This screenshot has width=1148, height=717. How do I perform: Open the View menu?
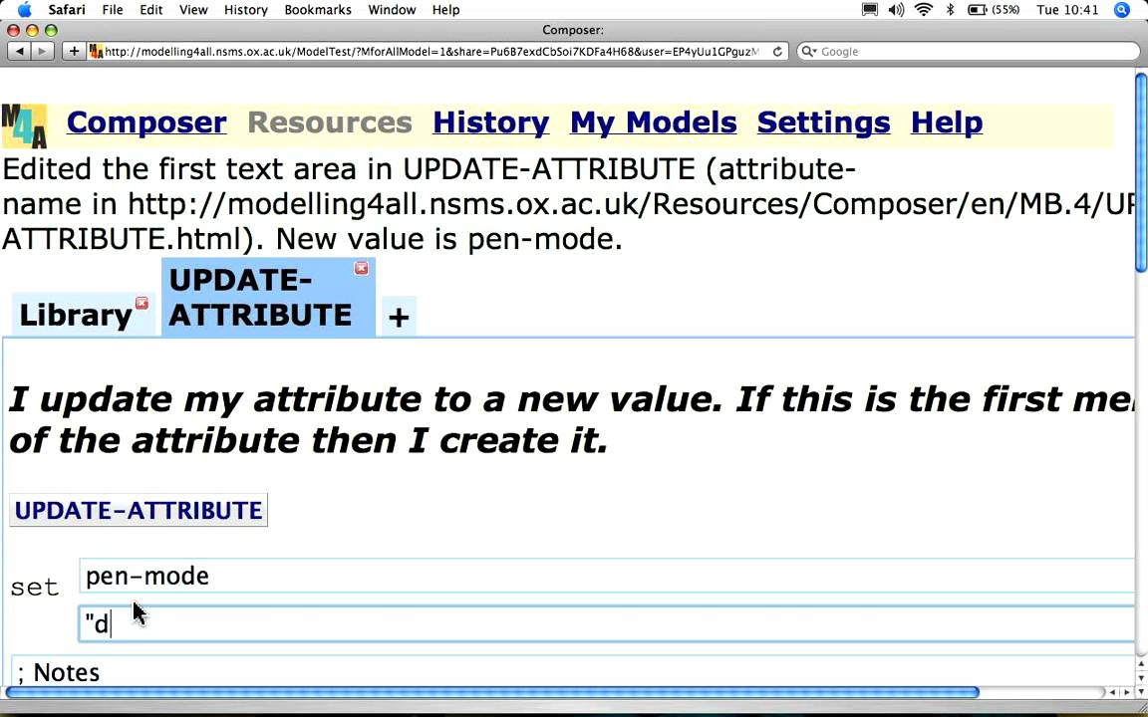coord(193,10)
